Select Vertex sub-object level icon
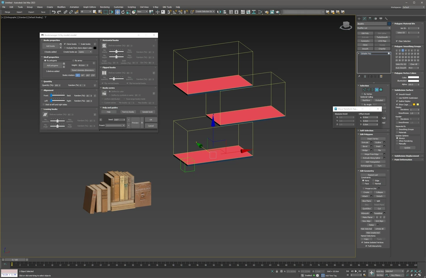 [365, 90]
